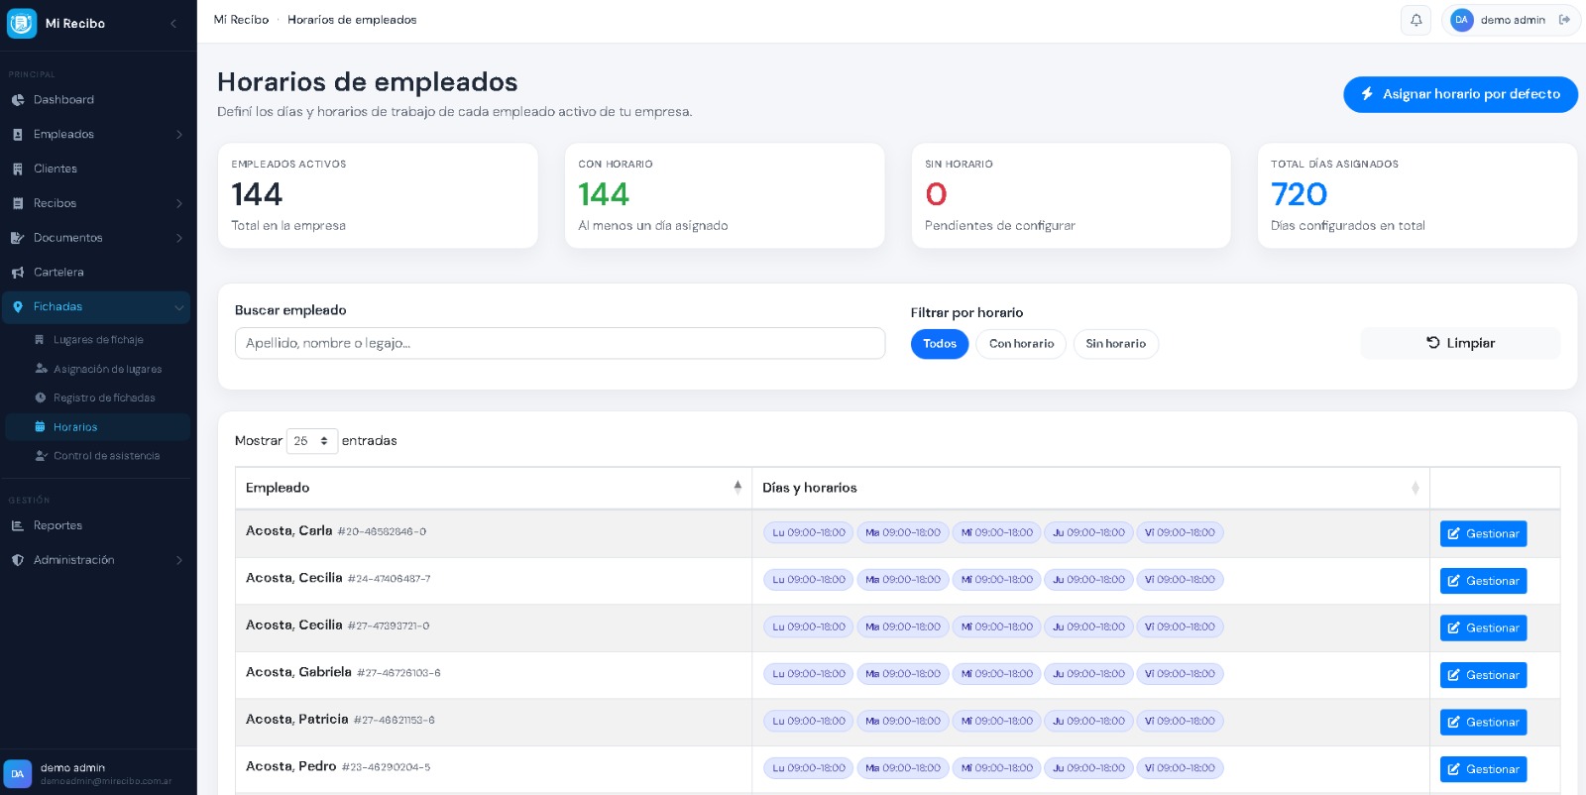
Task: Click the Empleados activos 144 card
Action: [378, 195]
